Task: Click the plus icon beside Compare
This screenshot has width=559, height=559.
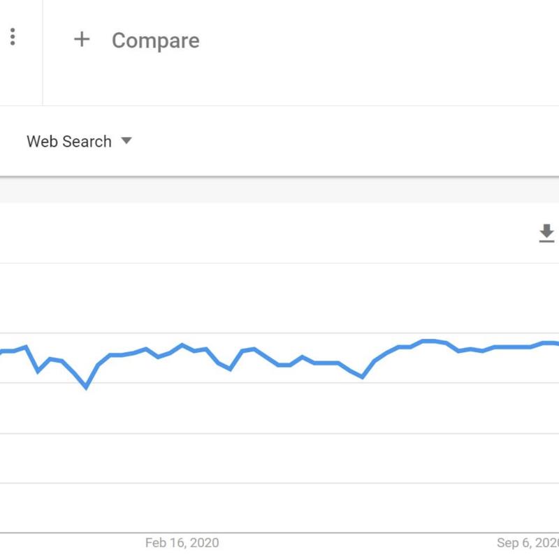Action: pos(82,39)
